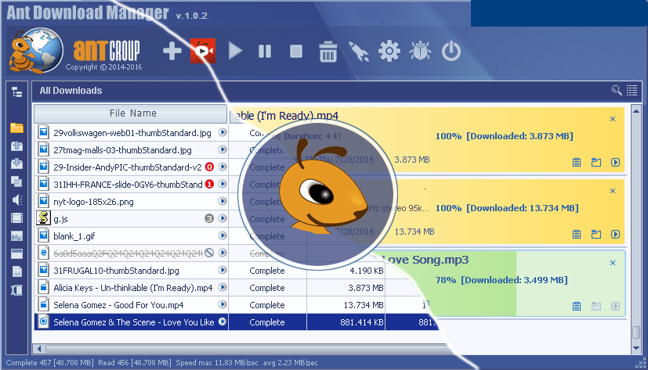
Task: Click the vertical scrollbar up arrow
Action: tap(636, 110)
